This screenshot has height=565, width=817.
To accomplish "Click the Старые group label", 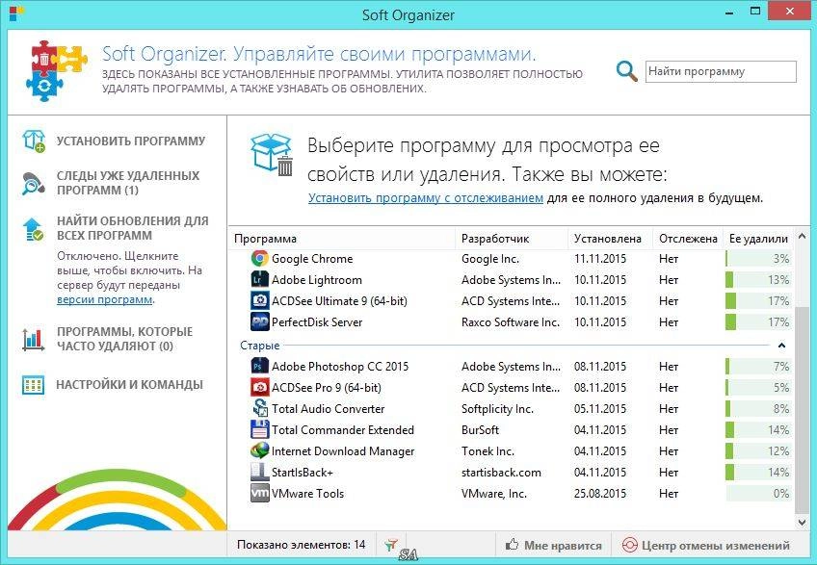I will 259,346.
